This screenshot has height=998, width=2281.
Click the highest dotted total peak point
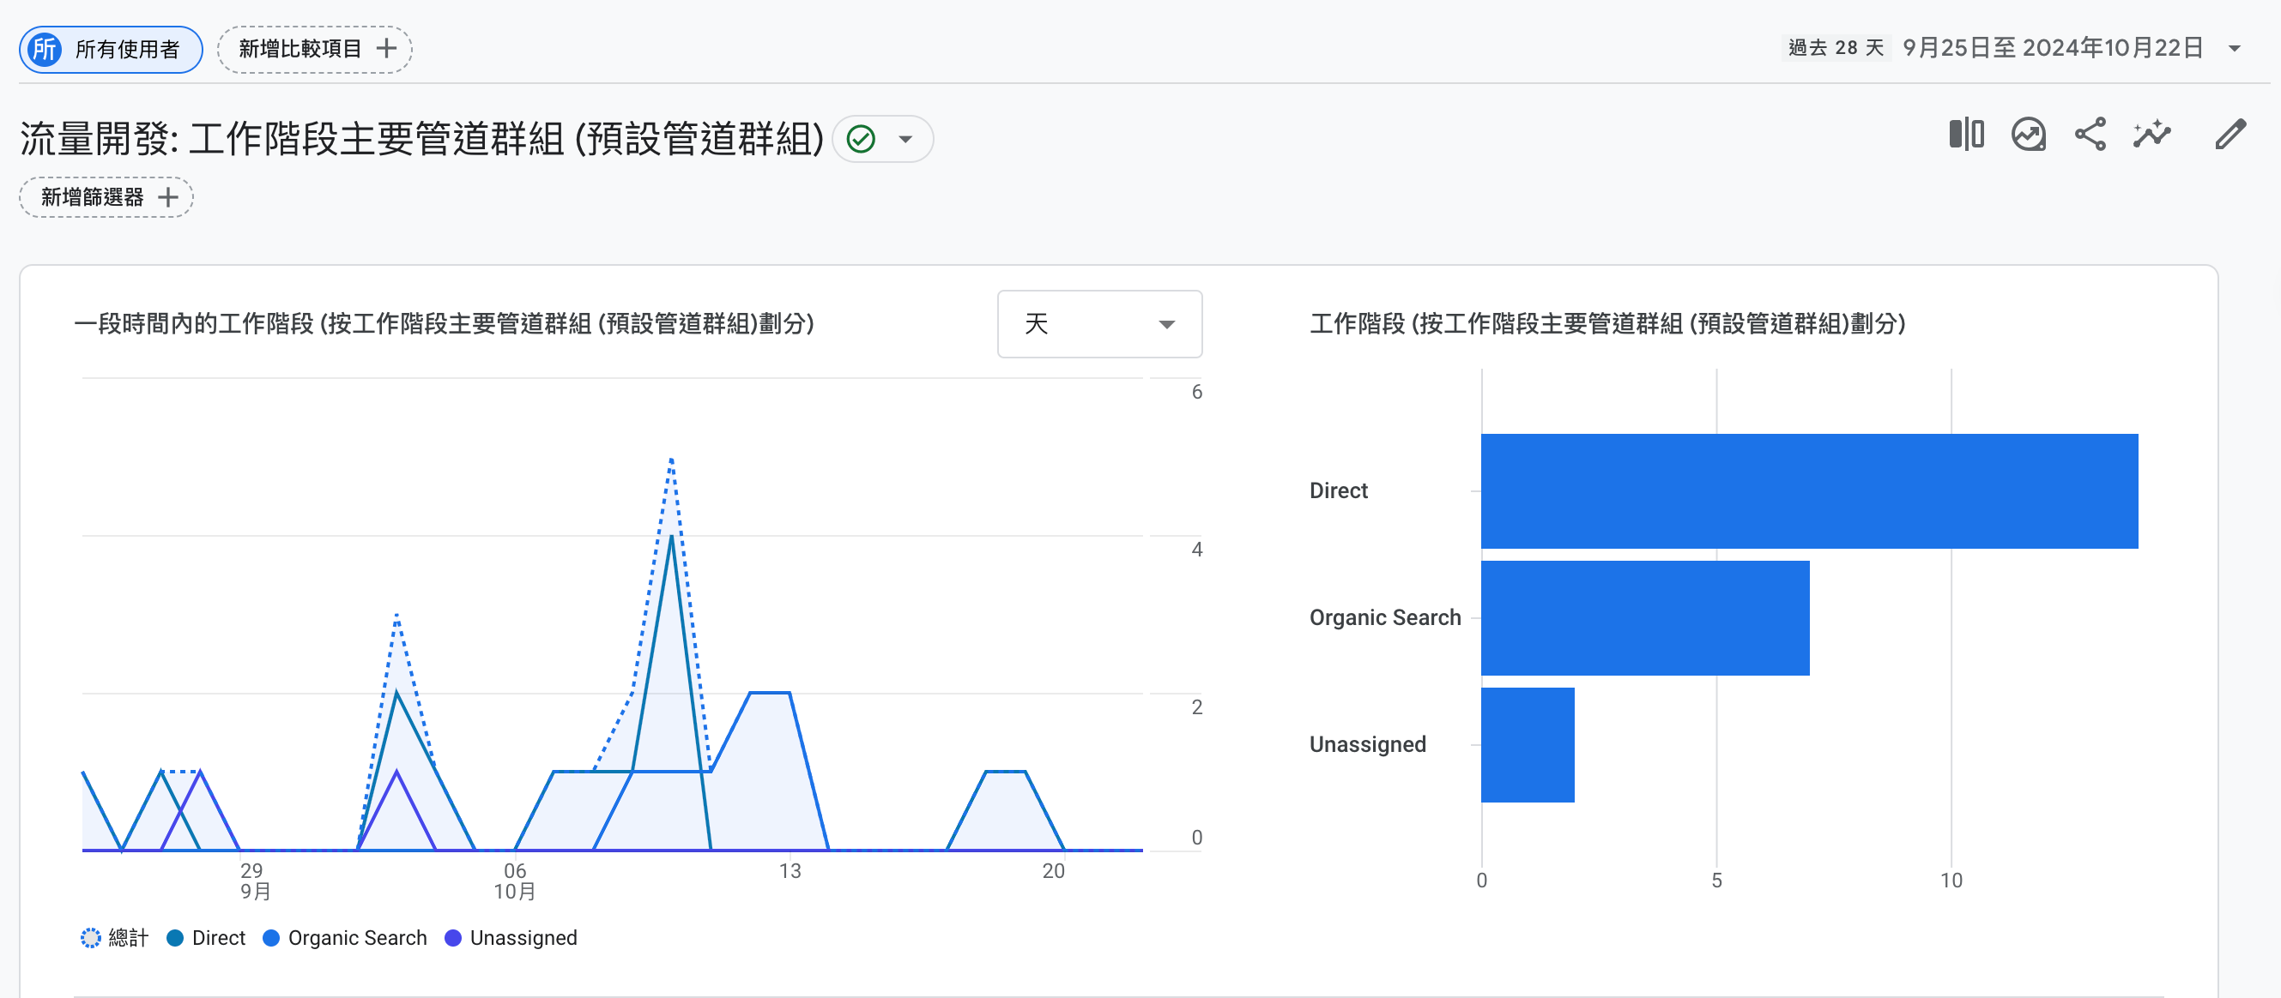[x=671, y=460]
